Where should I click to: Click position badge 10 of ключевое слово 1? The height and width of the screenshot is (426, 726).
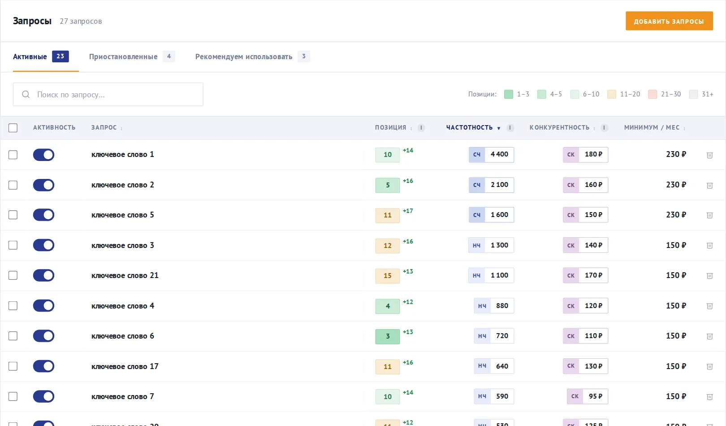tap(388, 155)
